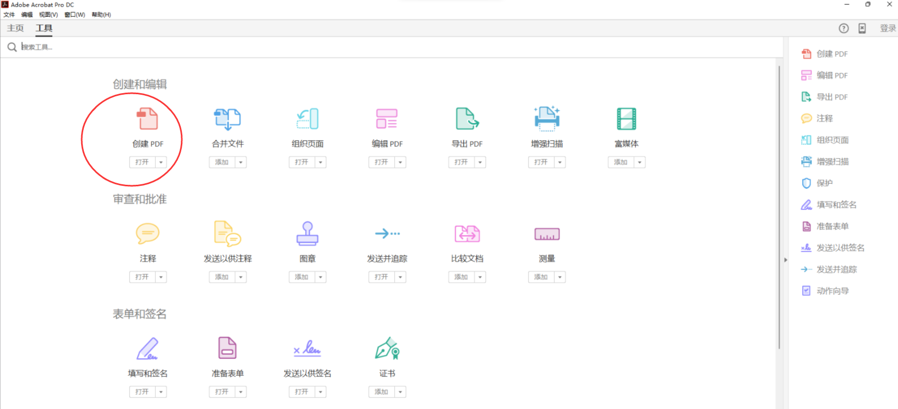The image size is (898, 409).
Task: Expand dropdown arrow under 证书
Action: point(401,392)
